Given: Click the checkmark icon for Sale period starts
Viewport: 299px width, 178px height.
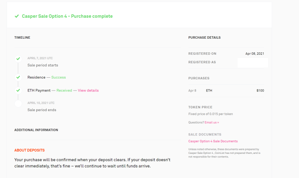Looking at the screenshot, I should pos(18,59).
